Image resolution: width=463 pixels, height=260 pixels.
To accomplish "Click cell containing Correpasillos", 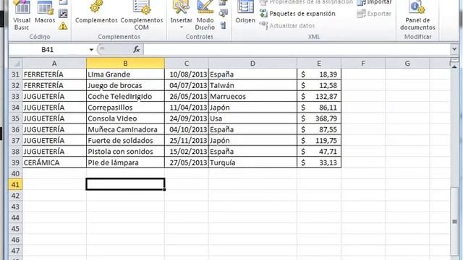I will pyautogui.click(x=125, y=108).
